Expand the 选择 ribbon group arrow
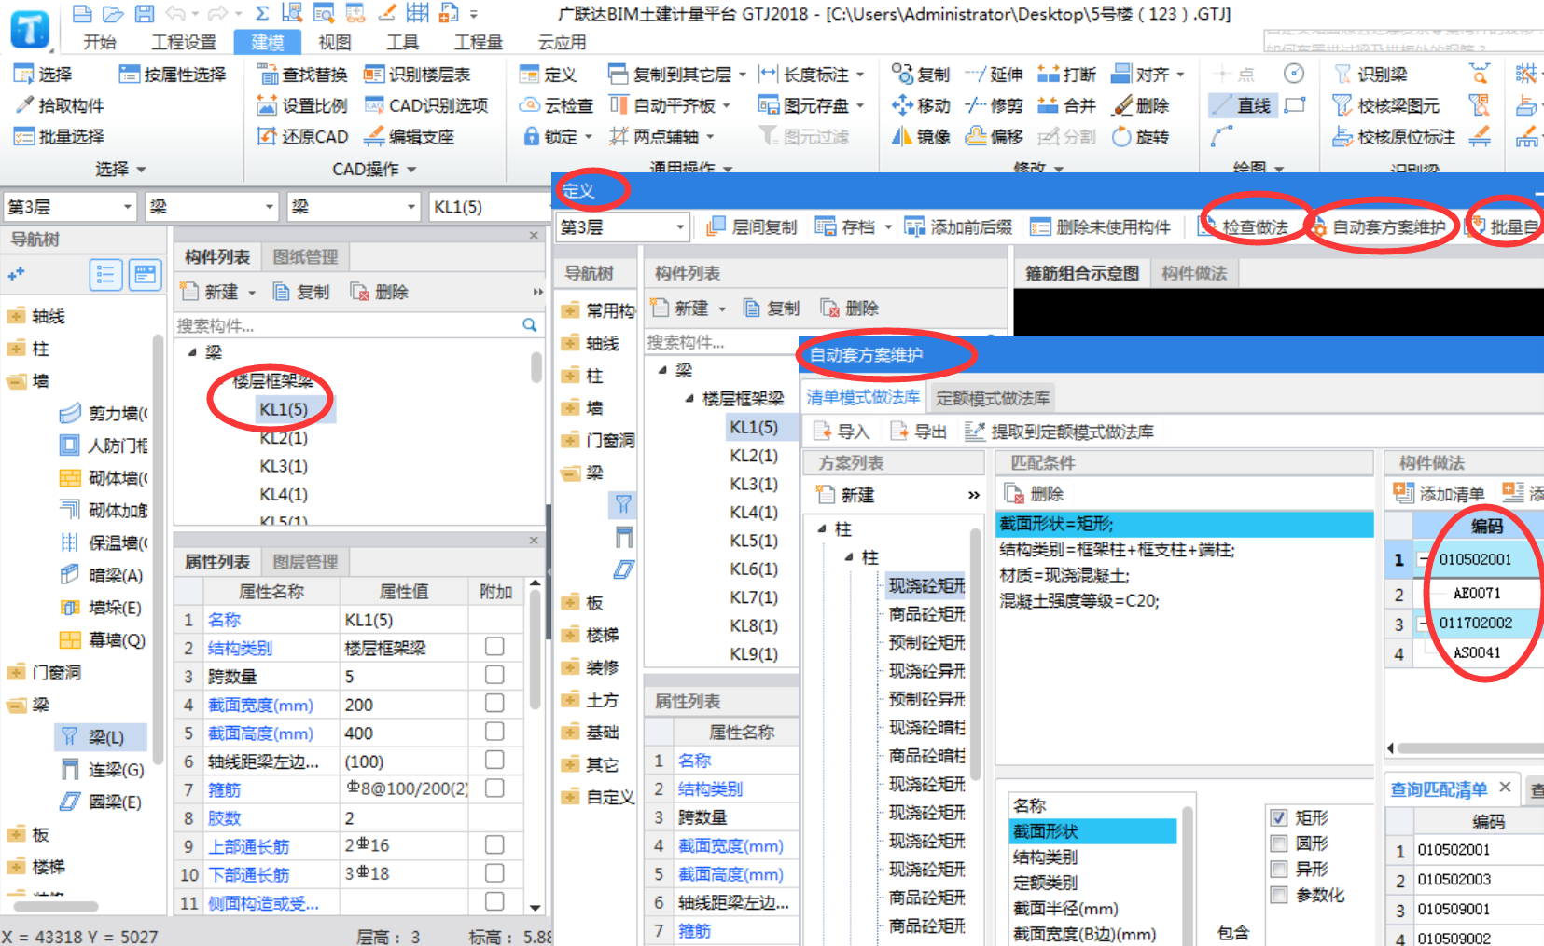Image resolution: width=1544 pixels, height=946 pixels. 142,170
